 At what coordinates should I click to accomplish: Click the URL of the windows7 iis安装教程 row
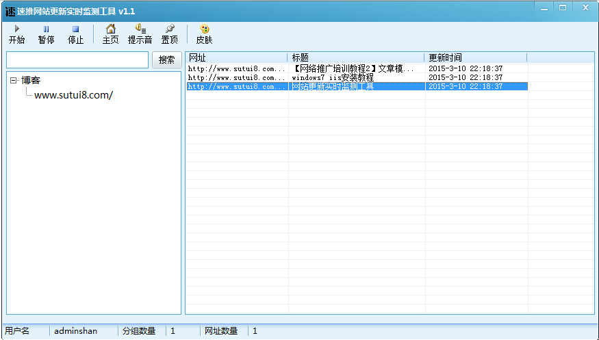pos(237,77)
